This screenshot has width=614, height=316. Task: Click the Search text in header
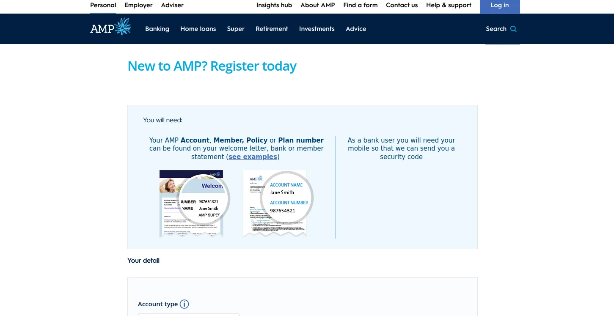click(496, 29)
